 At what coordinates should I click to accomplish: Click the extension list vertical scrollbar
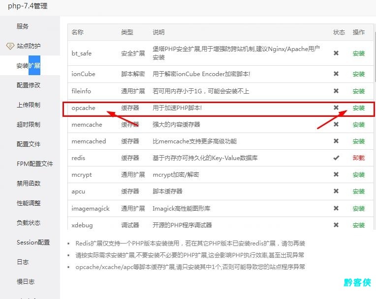click(x=375, y=56)
